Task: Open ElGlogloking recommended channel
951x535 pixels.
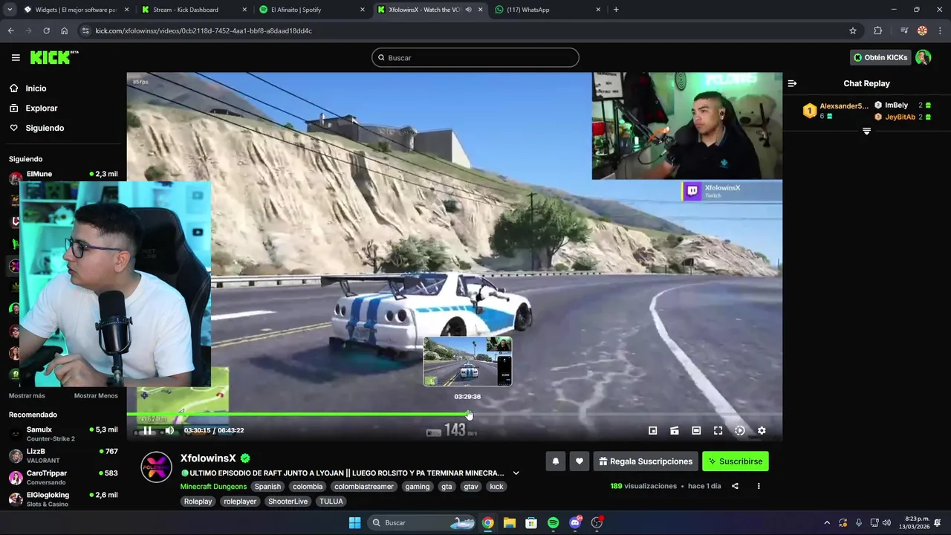Action: pos(63,499)
